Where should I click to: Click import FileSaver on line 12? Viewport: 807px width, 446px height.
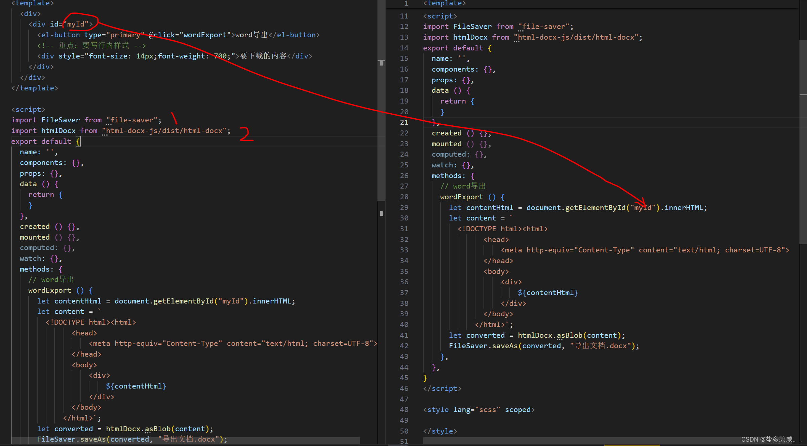tap(498, 27)
